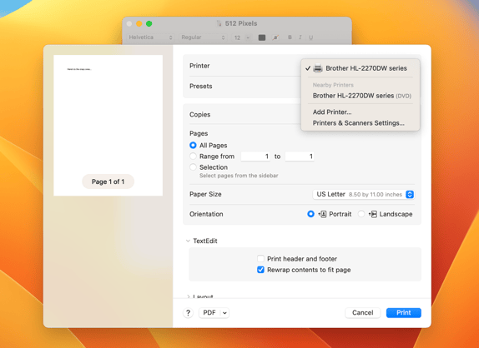Click the text color swatch in toolbar
Viewport: 479px width, 348px height.
(262, 37)
